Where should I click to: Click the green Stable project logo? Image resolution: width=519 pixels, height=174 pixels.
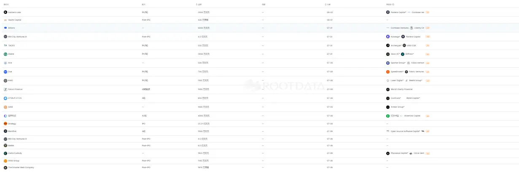coord(5,54)
